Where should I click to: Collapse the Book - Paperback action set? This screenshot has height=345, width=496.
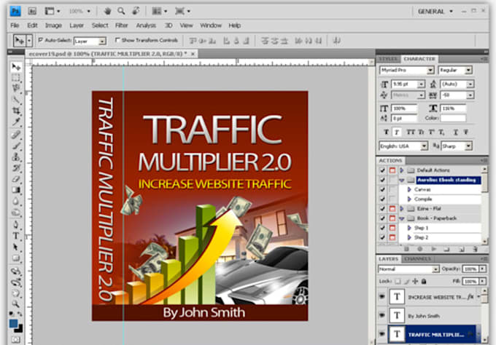401,218
